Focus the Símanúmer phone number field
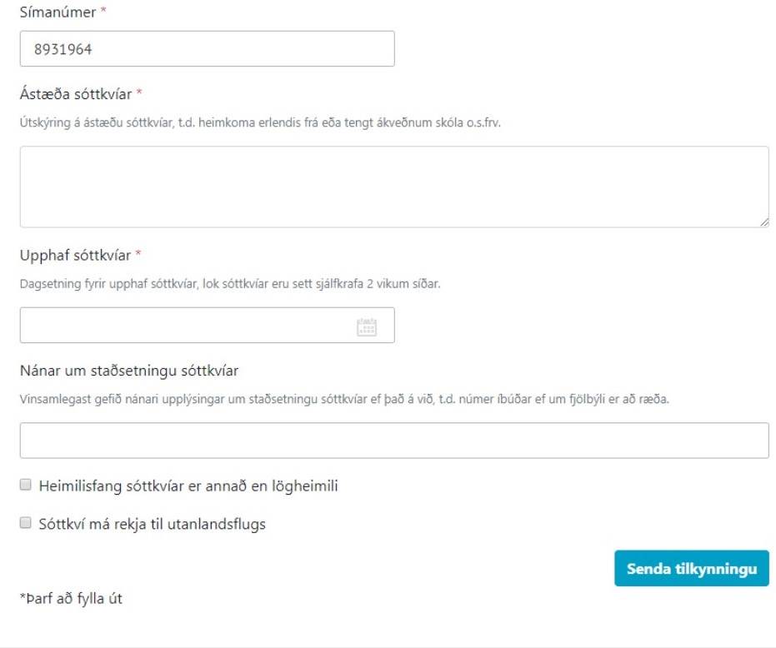The width and height of the screenshot is (776, 648). (x=207, y=48)
